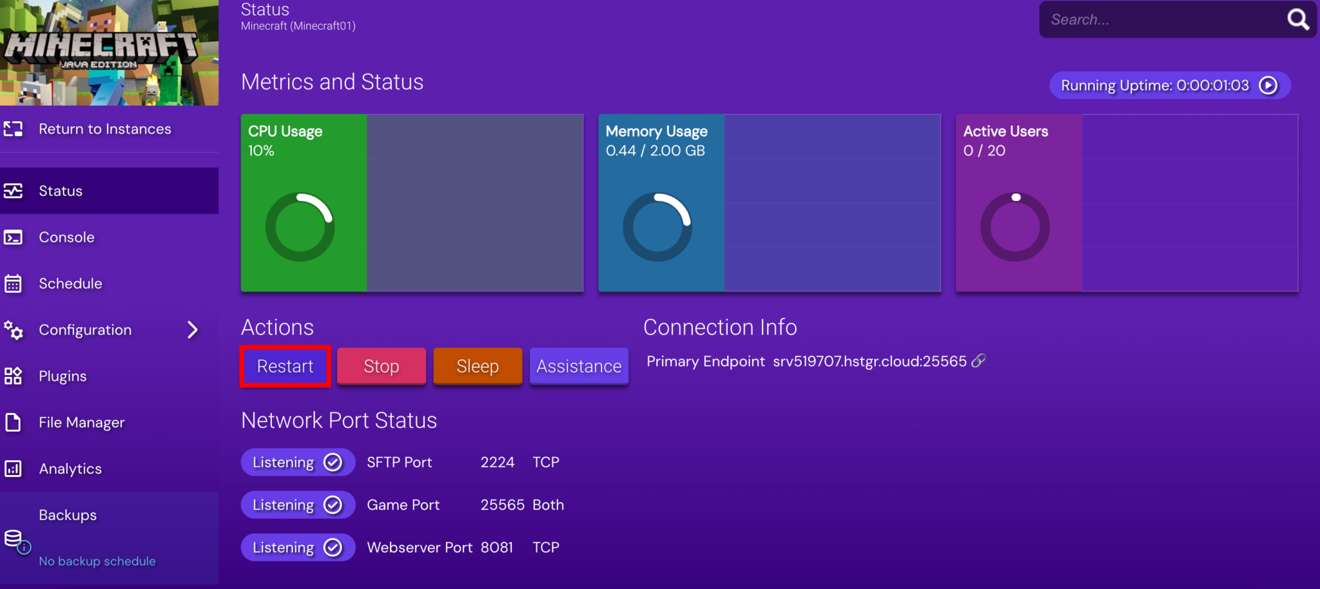The height and width of the screenshot is (589, 1320).
Task: Select the Schedule calendar icon
Action: coord(14,283)
